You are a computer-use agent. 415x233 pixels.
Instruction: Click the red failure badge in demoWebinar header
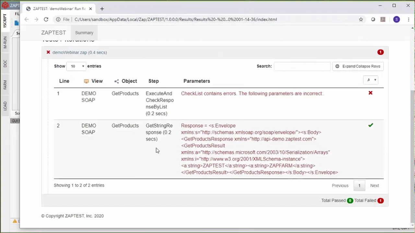tap(380, 52)
